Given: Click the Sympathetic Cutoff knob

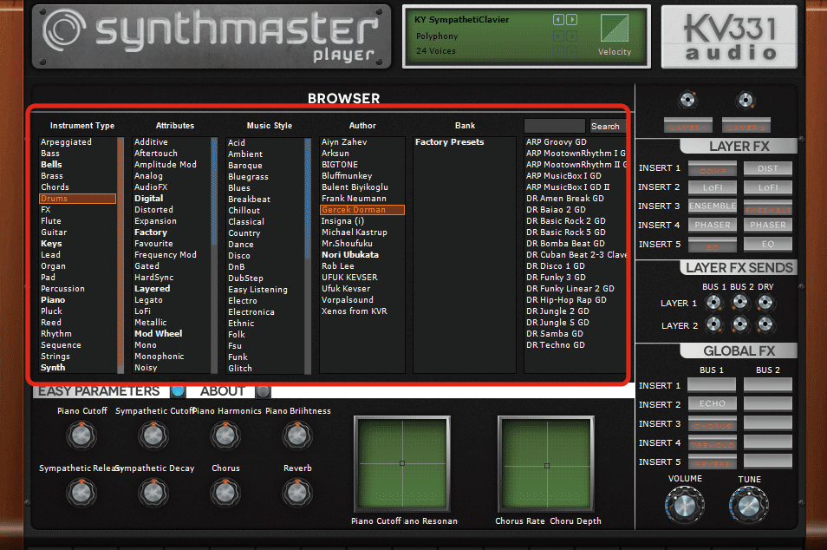Looking at the screenshot, I should click(153, 435).
